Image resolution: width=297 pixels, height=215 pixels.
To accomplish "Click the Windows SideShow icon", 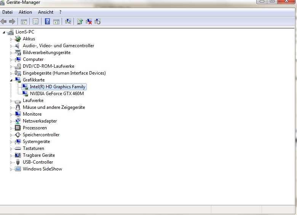I will point(18,169).
